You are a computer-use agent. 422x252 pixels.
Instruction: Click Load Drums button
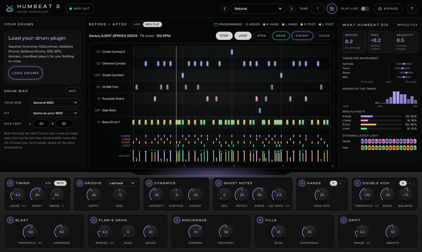point(25,73)
